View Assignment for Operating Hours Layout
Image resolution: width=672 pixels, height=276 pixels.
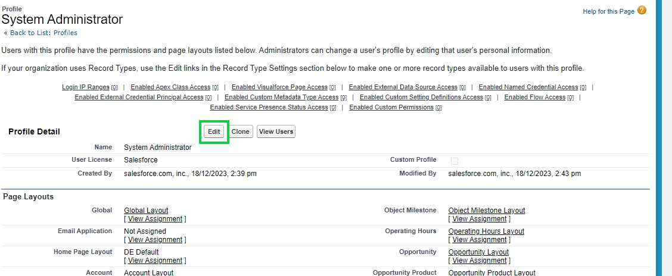479,240
